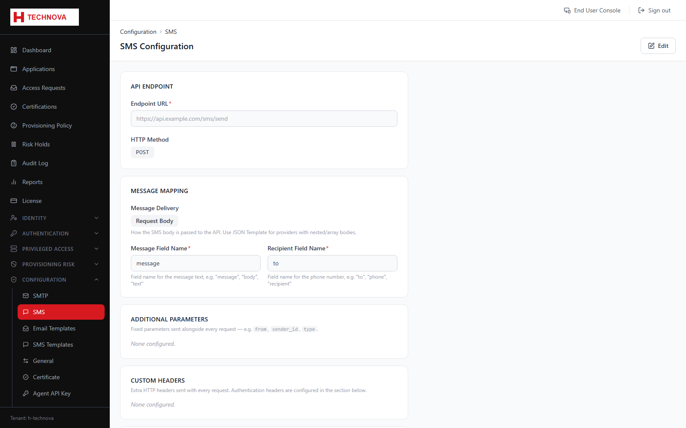Click the Edit button
686x428 pixels.
[x=658, y=46]
